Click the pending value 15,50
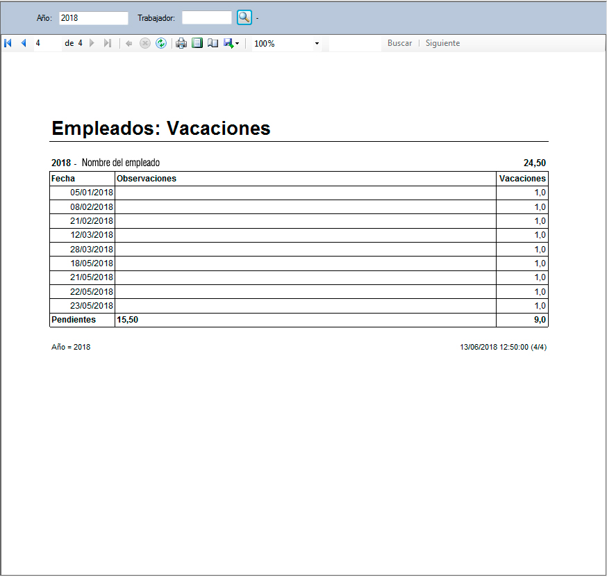607x577 pixels. 127,320
